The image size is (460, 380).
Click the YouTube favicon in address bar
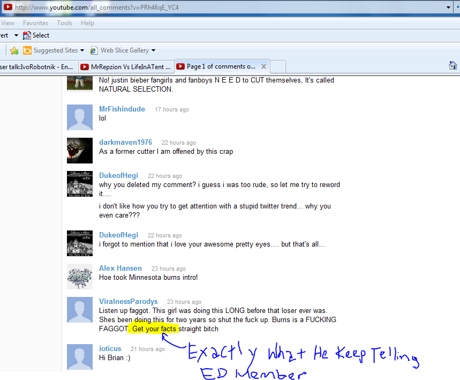(8, 8)
